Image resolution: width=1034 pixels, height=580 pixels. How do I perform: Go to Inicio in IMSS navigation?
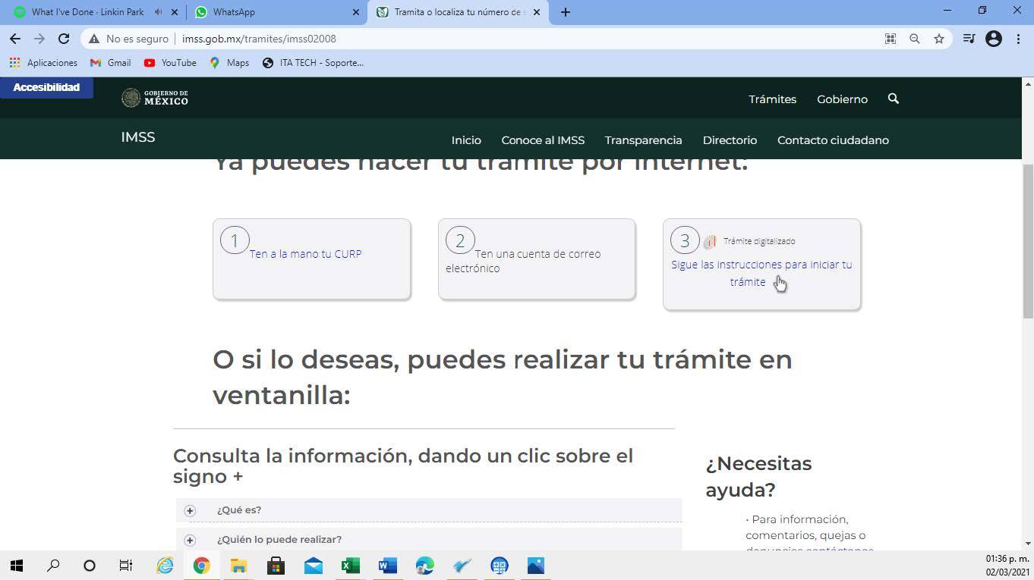(466, 140)
